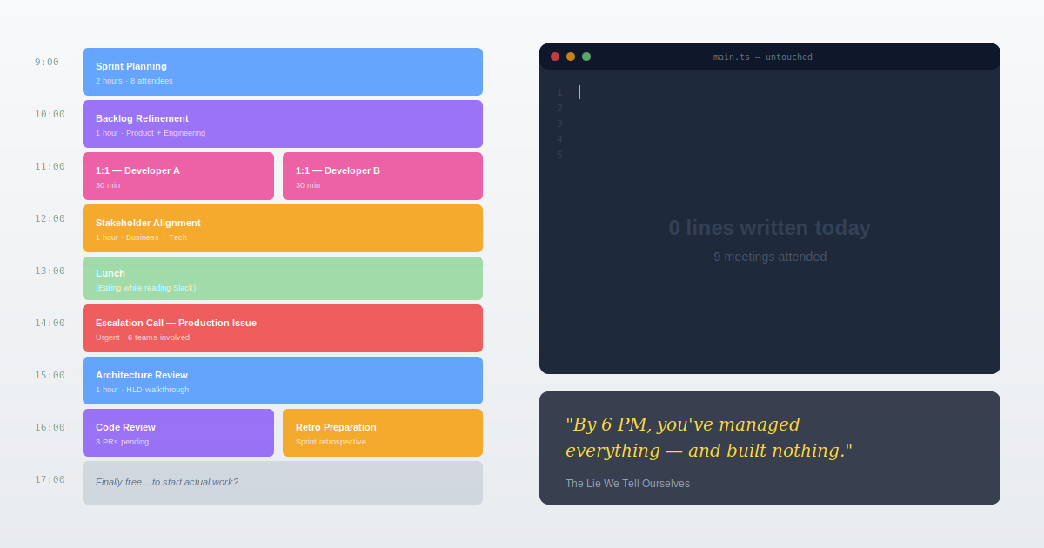Select the 1:1 Developer B meeting block
The width and height of the screenshot is (1044, 548).
(x=382, y=176)
